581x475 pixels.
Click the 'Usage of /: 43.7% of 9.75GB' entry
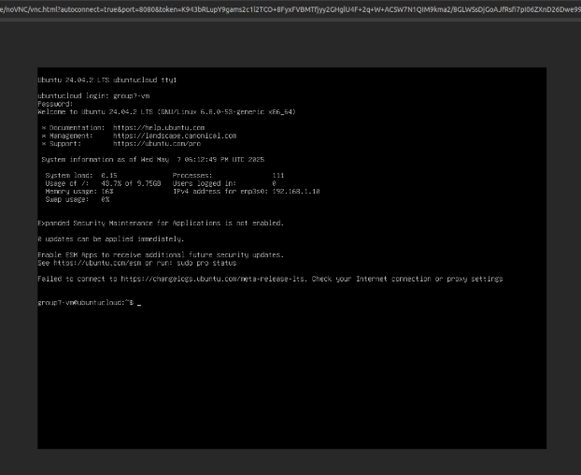[103, 183]
